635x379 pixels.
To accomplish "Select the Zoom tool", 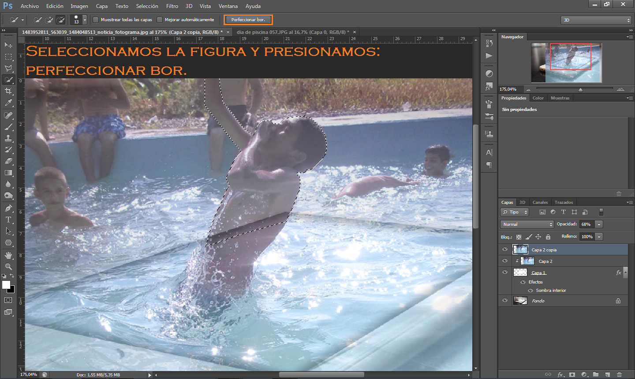I will pos(8,267).
